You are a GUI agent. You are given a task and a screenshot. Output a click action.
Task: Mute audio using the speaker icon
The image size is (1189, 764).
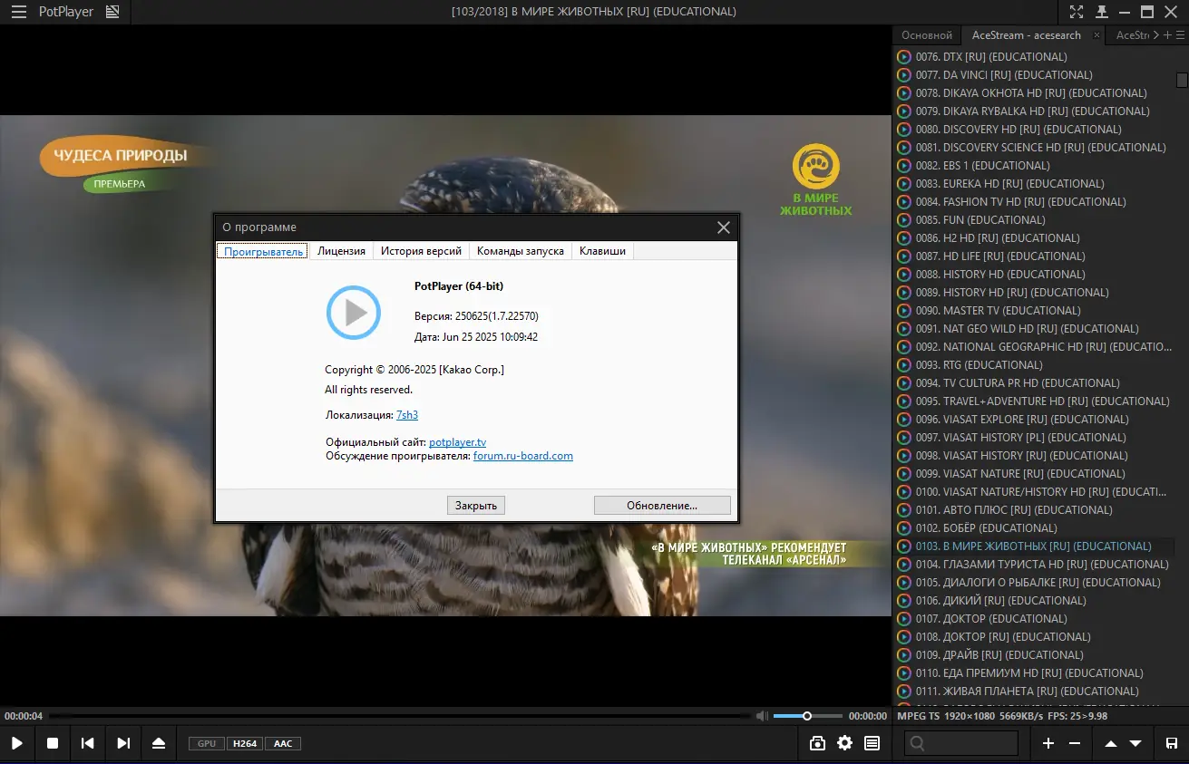coord(763,716)
